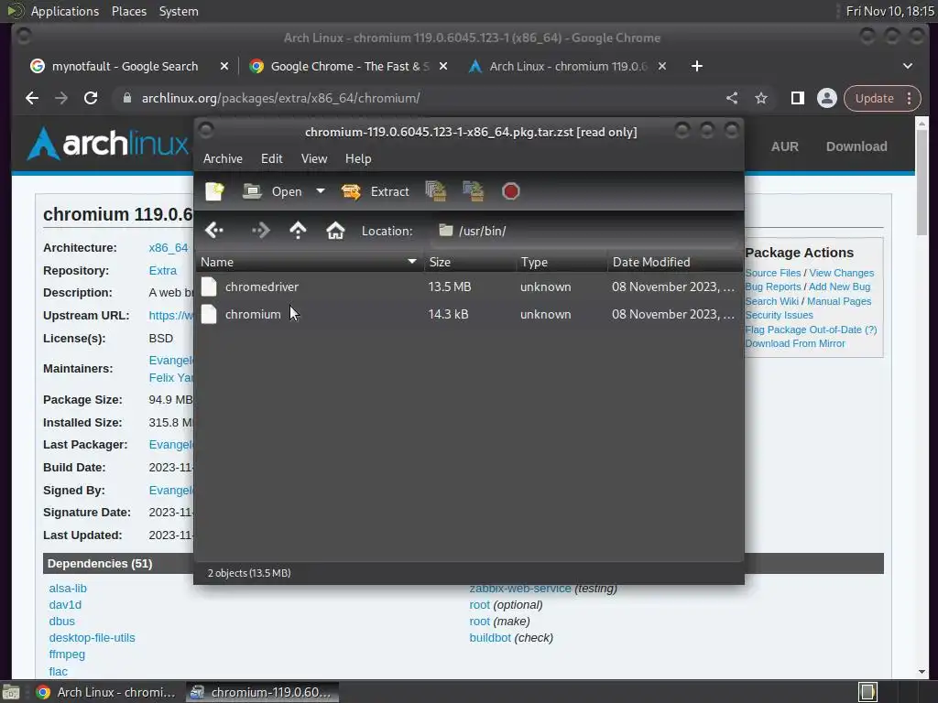Viewport: 938px width, 703px height.
Task: Go forward in archive location history
Action: tap(261, 230)
